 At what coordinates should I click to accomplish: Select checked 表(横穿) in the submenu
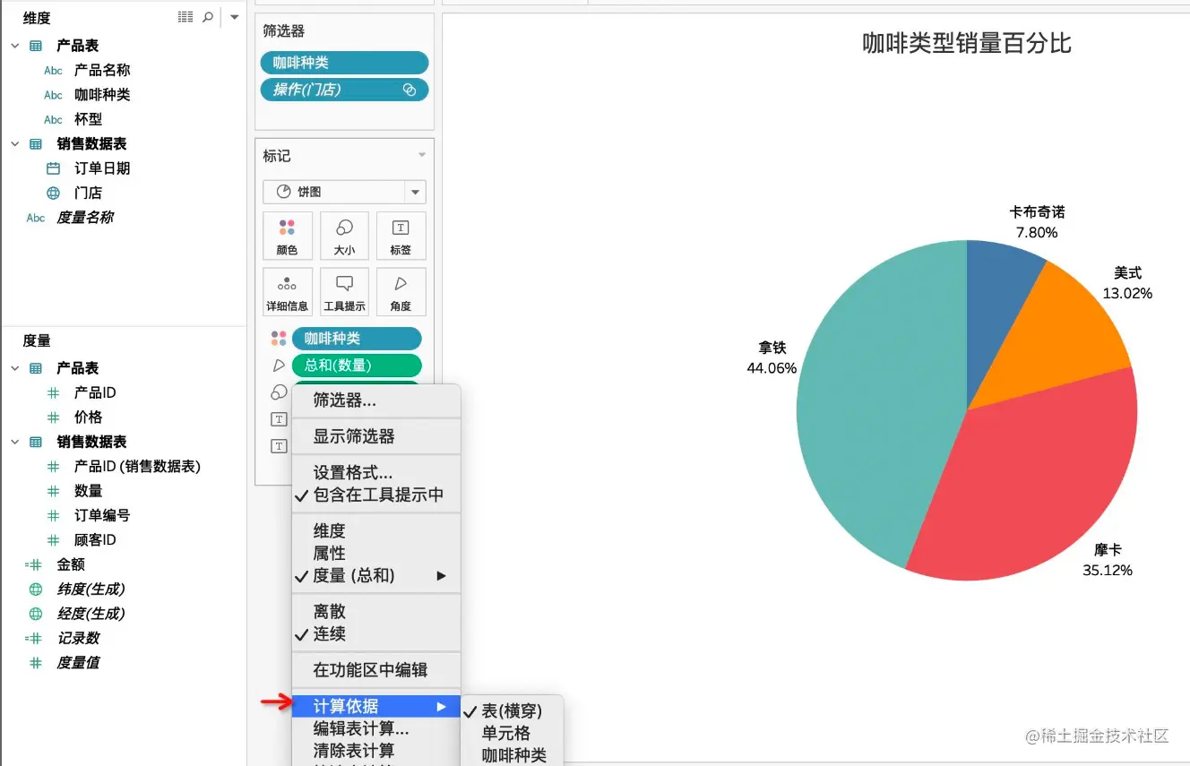512,711
